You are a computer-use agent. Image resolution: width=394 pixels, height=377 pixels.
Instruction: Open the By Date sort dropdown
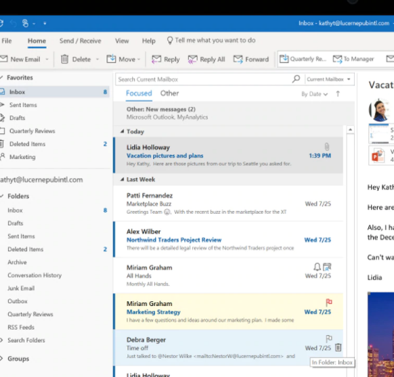[314, 94]
